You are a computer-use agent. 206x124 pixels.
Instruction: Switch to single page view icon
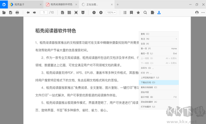(x=62, y=12)
